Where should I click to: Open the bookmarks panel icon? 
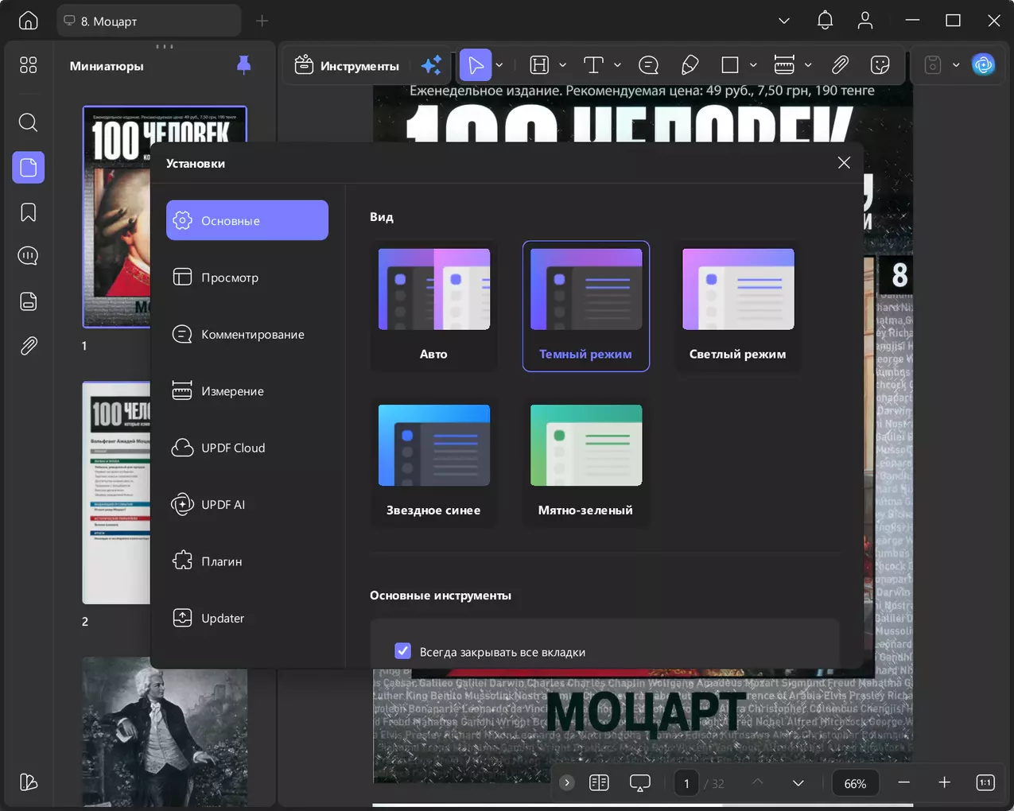pos(28,212)
